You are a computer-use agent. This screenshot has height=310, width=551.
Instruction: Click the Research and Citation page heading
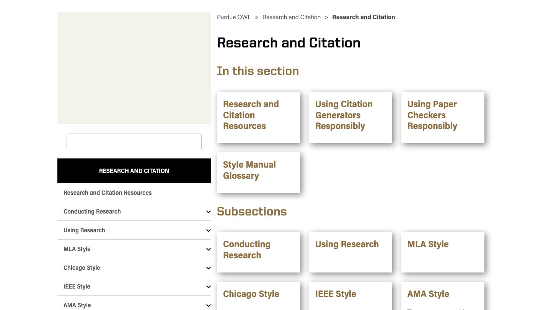[289, 43]
